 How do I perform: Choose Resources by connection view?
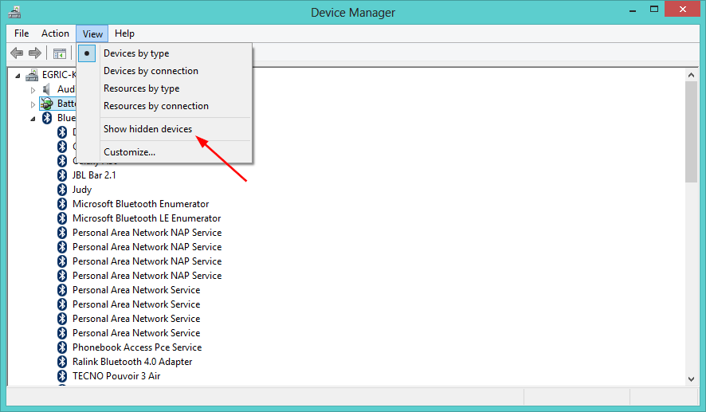pyautogui.click(x=164, y=106)
